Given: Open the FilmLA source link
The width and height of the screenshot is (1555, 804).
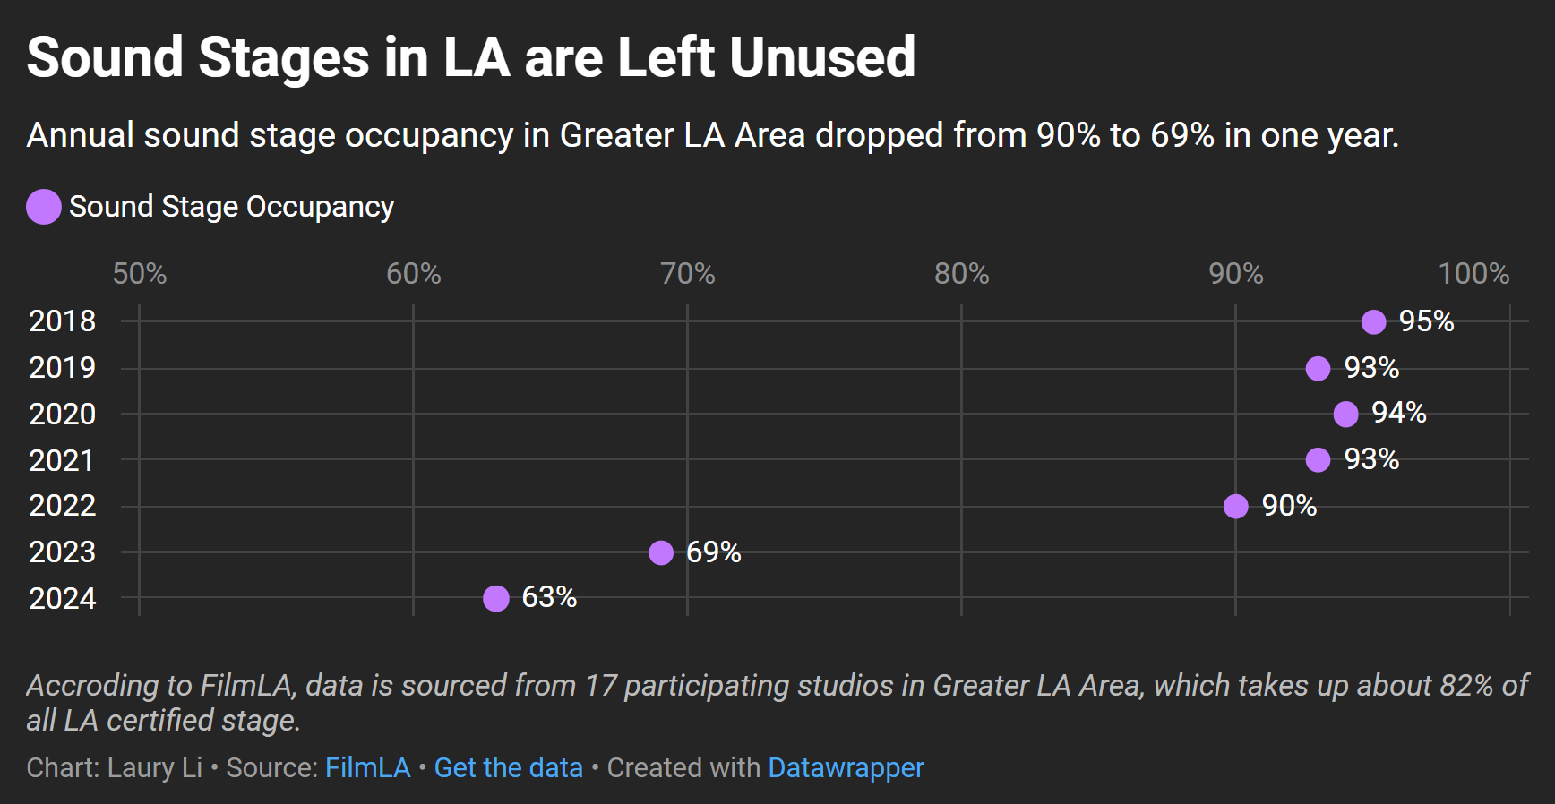Looking at the screenshot, I should (x=367, y=767).
